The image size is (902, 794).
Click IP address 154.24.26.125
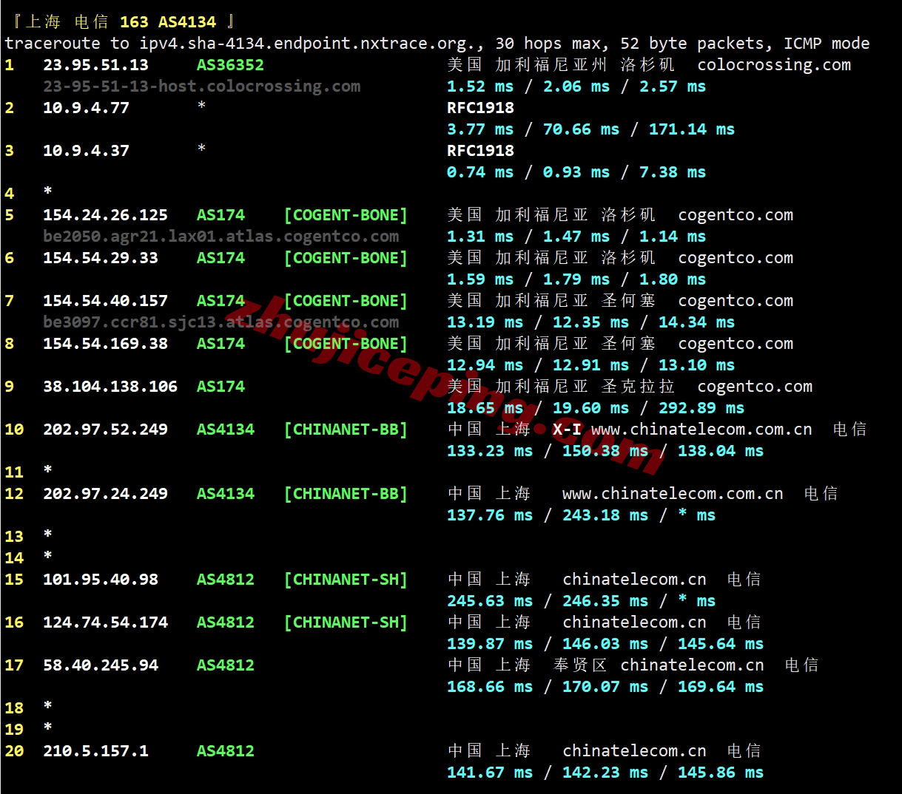[105, 215]
